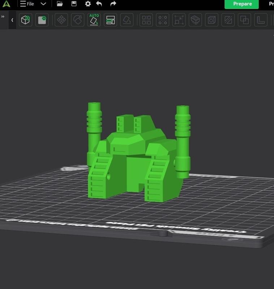Select the Move tool with four arrows

point(61,20)
